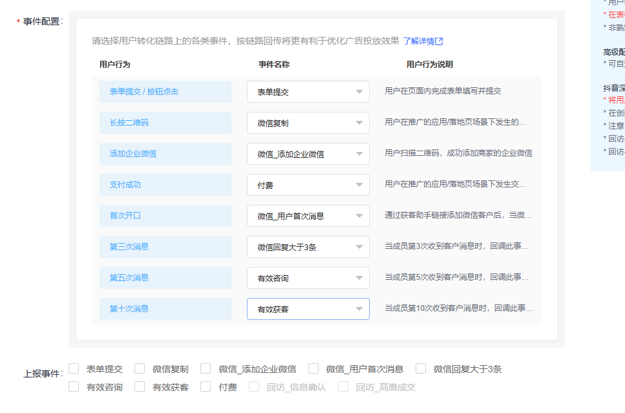
Task: Select the 付费 report event checkbox
Action: coord(206,387)
